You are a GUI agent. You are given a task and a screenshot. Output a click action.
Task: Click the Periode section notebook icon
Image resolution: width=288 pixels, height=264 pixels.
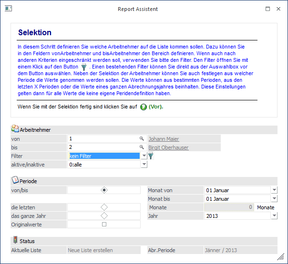[15, 181]
